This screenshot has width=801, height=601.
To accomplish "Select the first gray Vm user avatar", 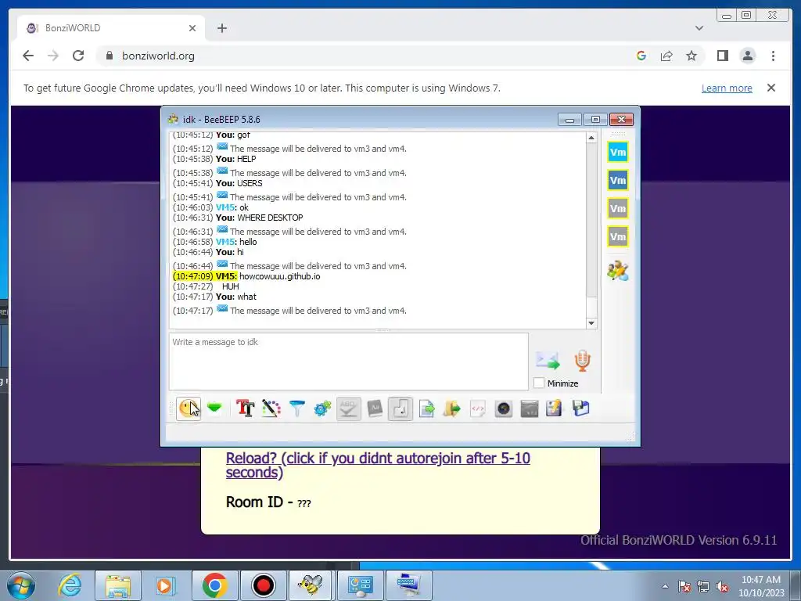I will click(618, 208).
